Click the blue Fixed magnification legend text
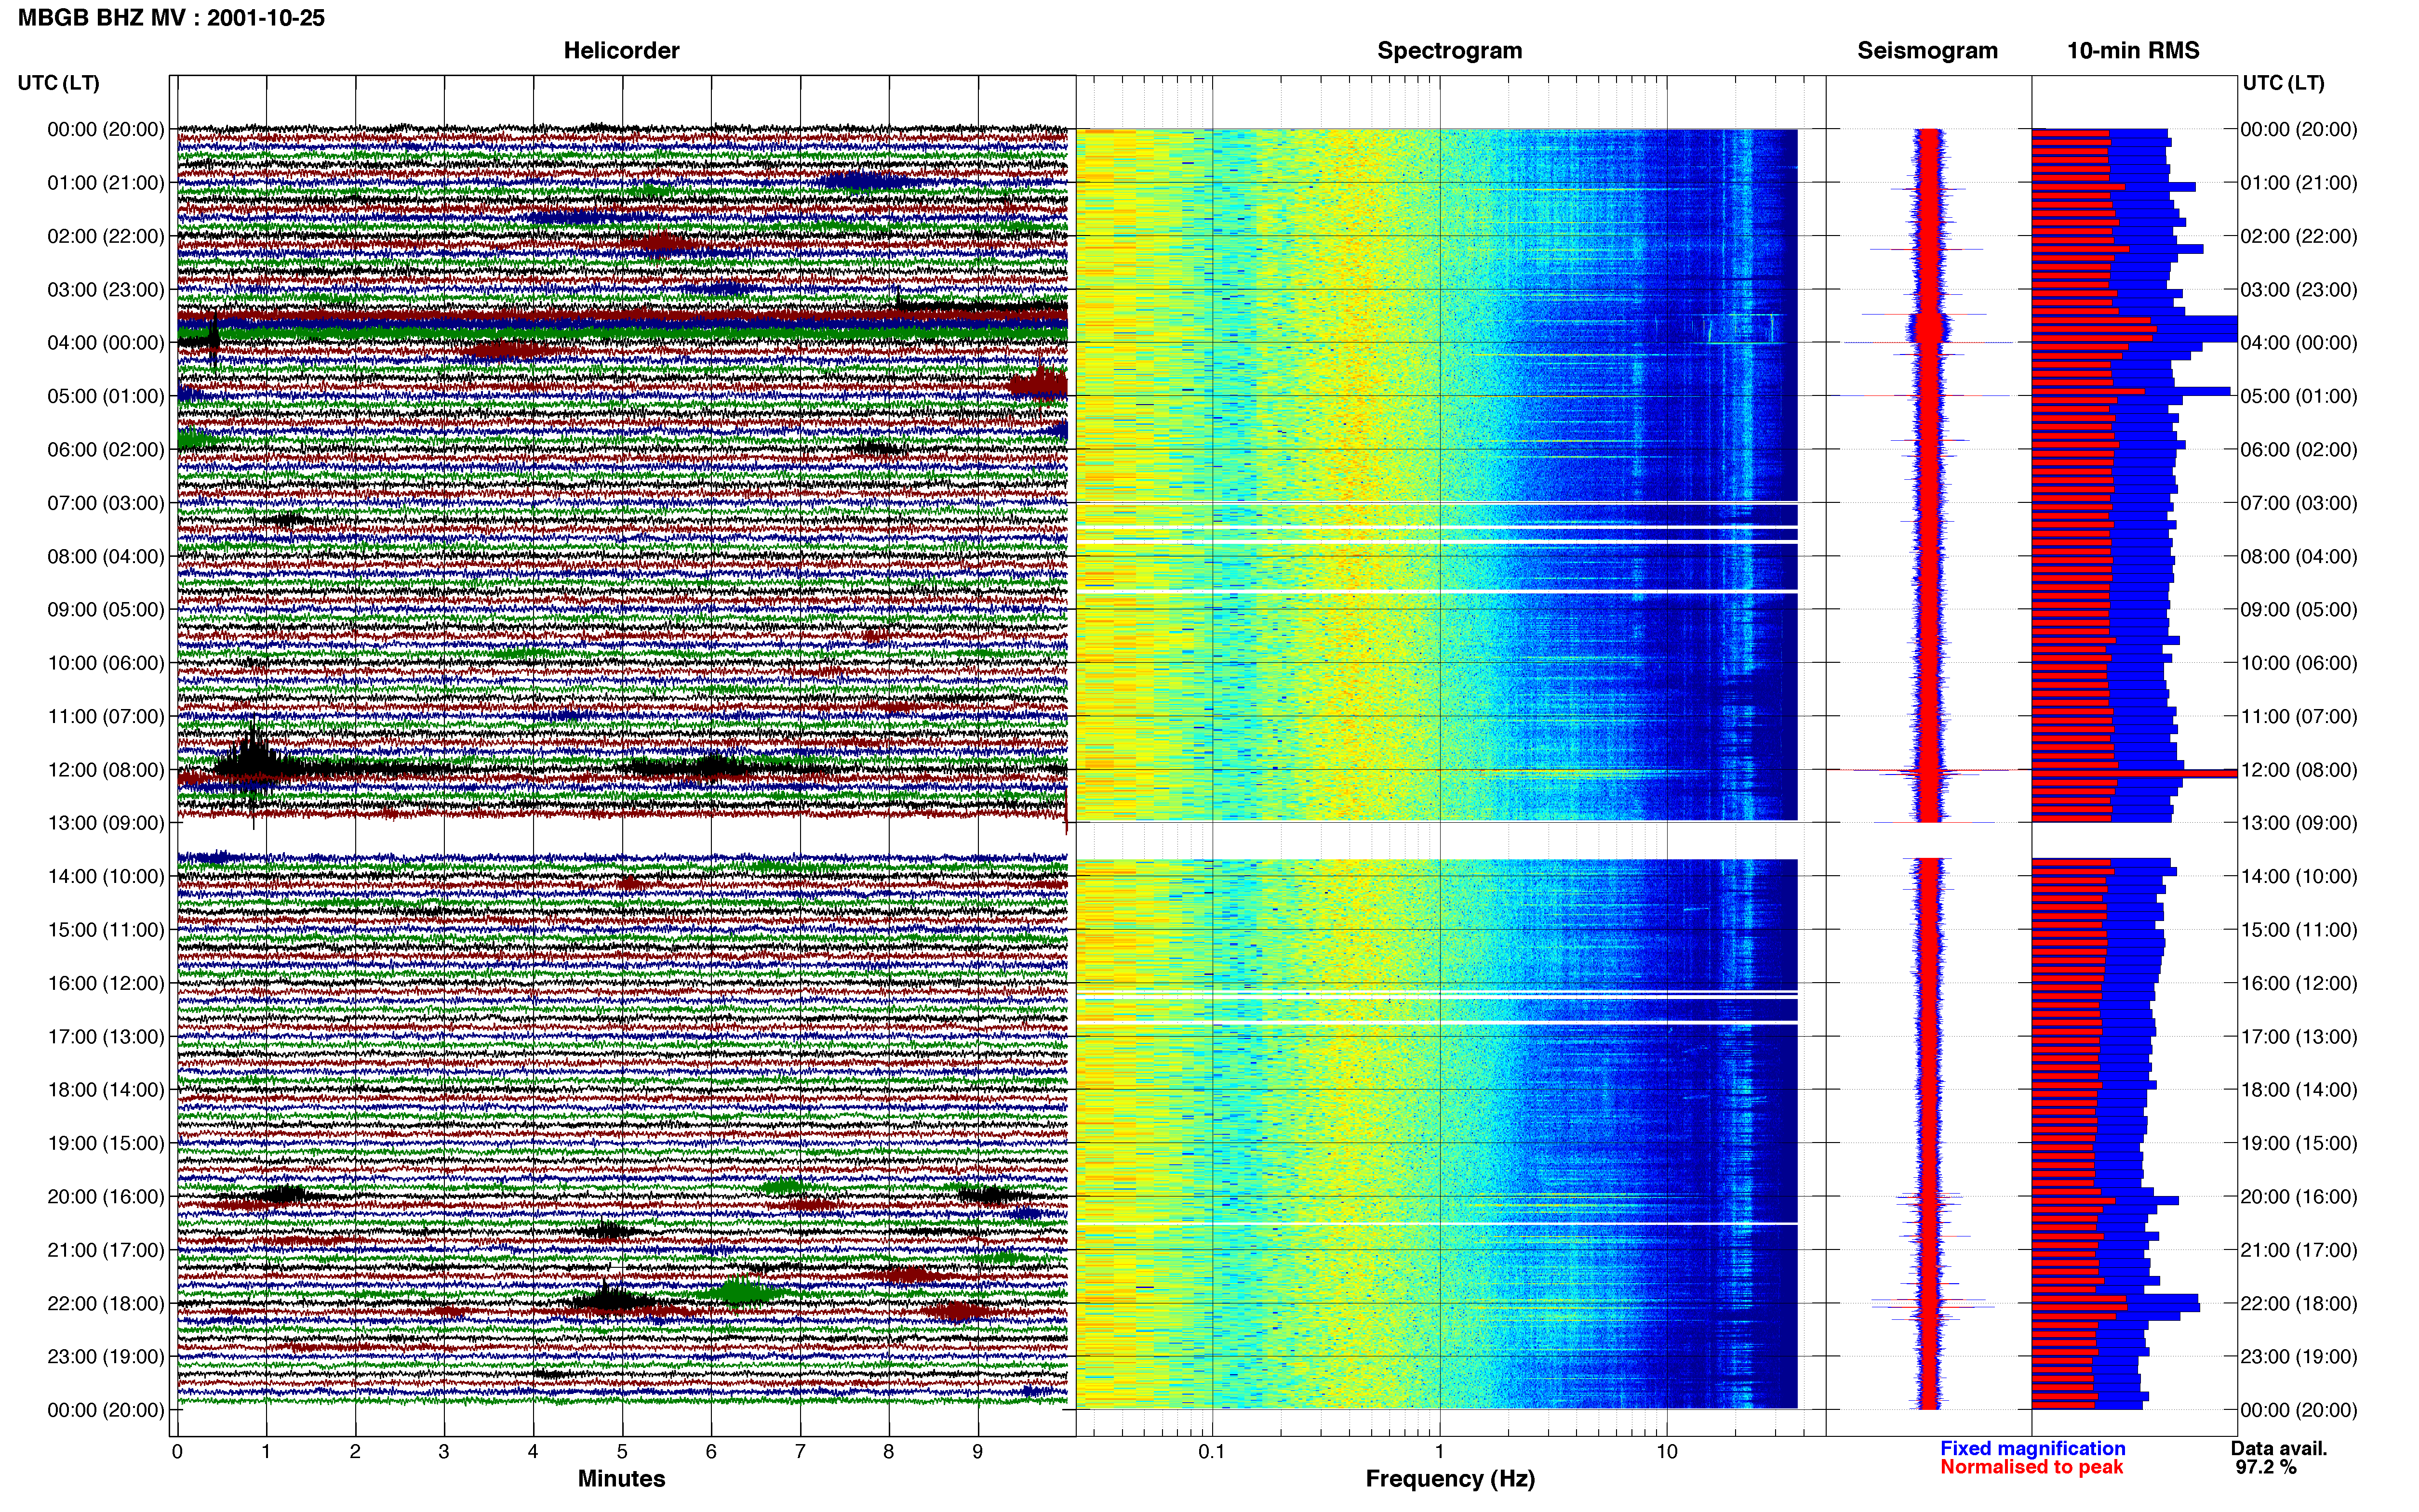The width and height of the screenshot is (2419, 1512). coord(2033,1448)
